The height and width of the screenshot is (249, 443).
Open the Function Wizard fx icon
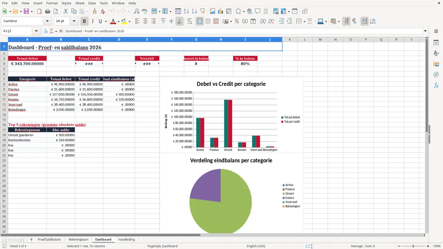pyautogui.click(x=46, y=31)
